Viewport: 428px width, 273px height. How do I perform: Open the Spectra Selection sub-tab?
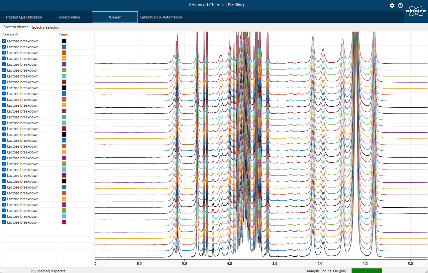coord(46,27)
